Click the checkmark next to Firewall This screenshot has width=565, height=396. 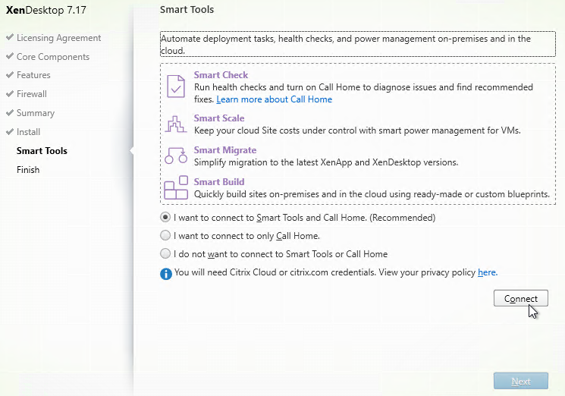pos(10,93)
